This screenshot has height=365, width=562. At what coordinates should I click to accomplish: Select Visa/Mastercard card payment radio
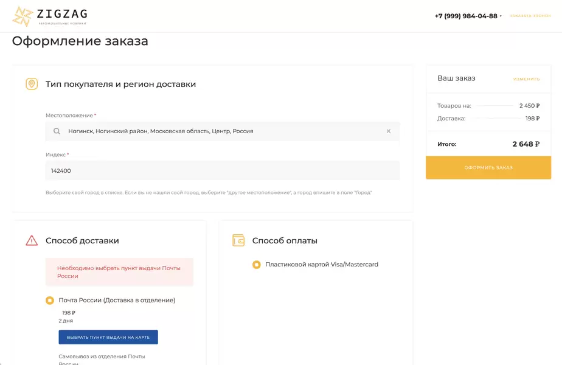click(257, 265)
